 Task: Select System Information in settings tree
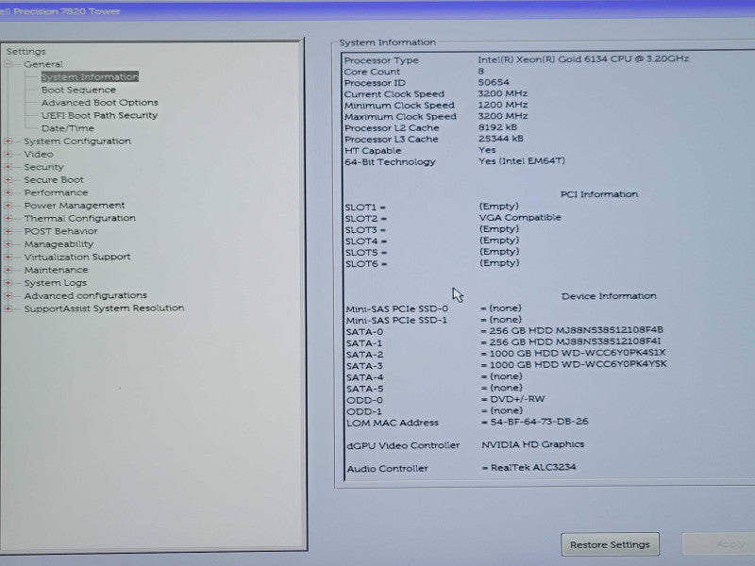tap(90, 77)
